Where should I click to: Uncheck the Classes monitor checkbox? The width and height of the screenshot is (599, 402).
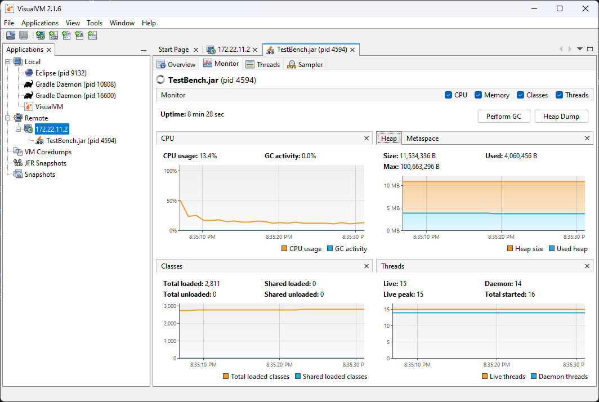coord(520,95)
